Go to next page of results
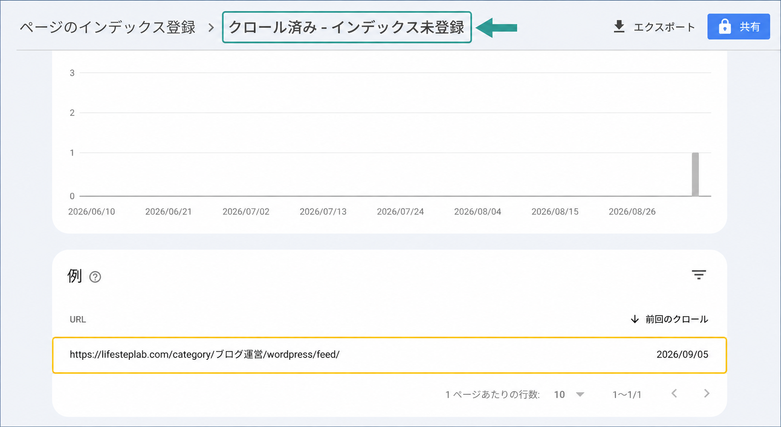This screenshot has width=781, height=427. [x=707, y=393]
